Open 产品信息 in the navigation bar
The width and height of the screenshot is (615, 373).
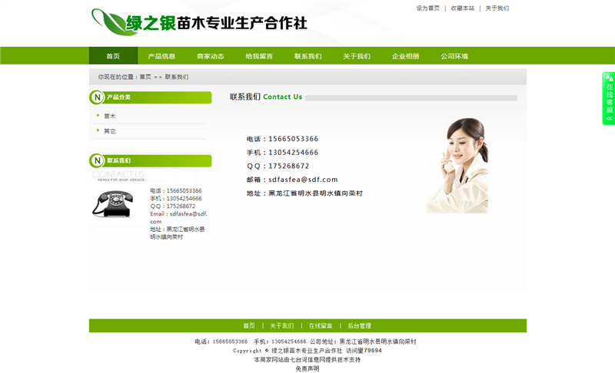161,56
